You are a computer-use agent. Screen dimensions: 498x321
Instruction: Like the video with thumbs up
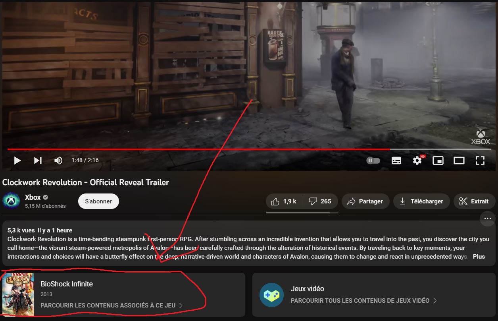(x=285, y=201)
